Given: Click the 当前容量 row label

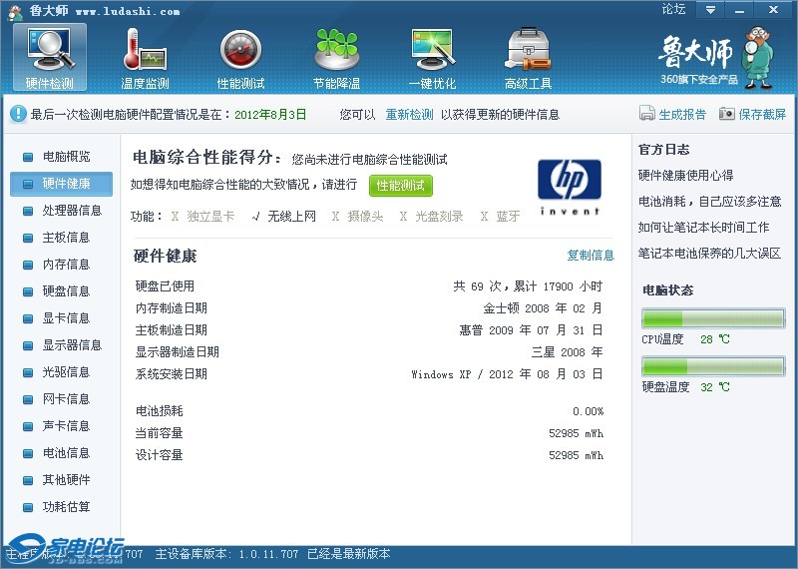Looking at the screenshot, I should tap(159, 433).
